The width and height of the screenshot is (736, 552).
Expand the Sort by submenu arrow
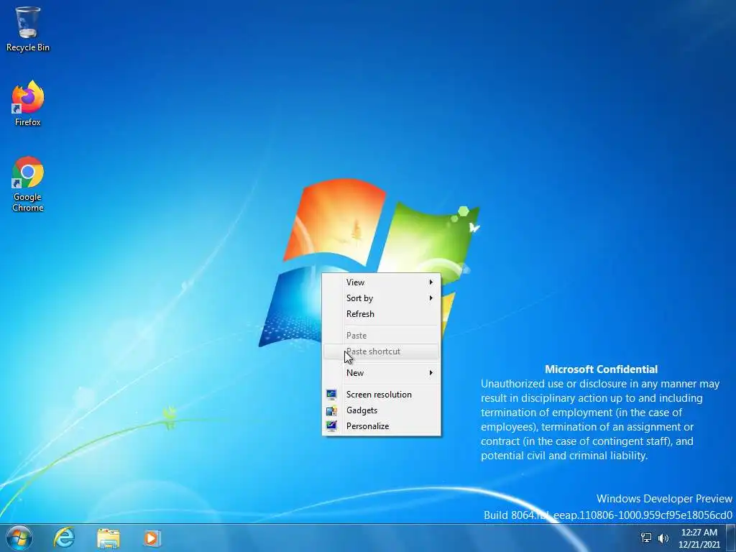tap(431, 298)
